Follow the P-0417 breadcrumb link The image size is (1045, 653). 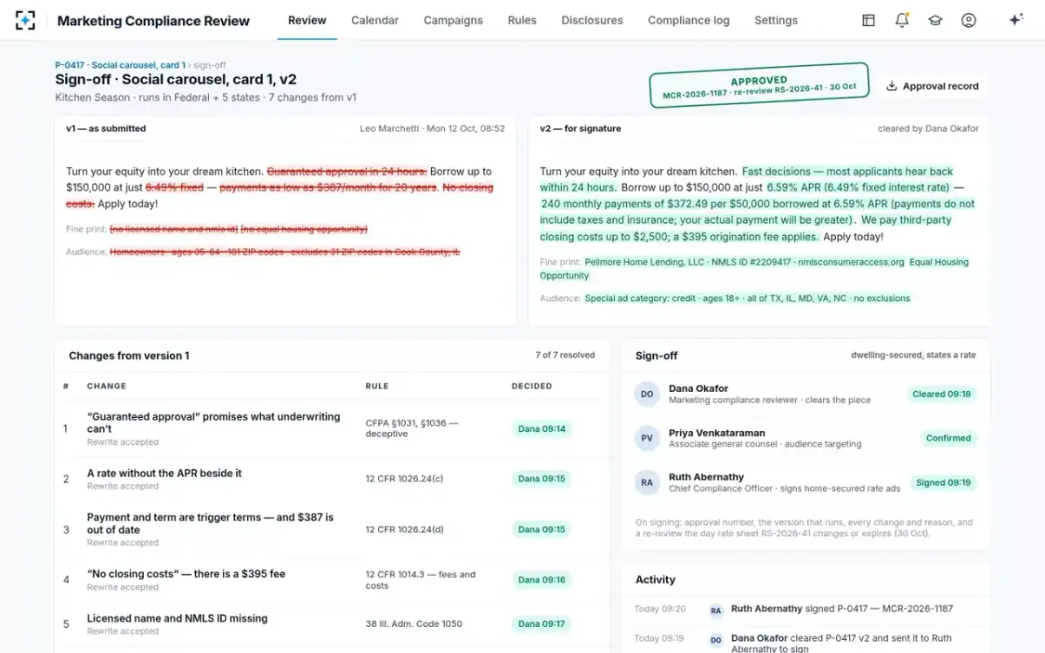(x=119, y=65)
